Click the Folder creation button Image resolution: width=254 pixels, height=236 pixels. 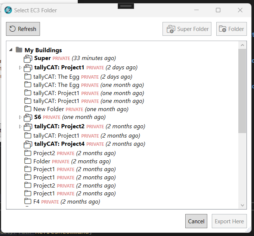(x=231, y=29)
